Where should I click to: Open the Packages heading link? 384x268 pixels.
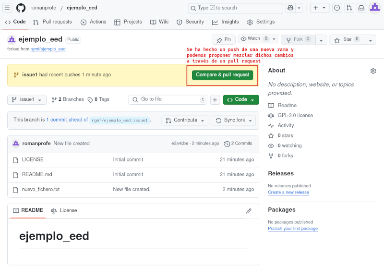tap(282, 210)
